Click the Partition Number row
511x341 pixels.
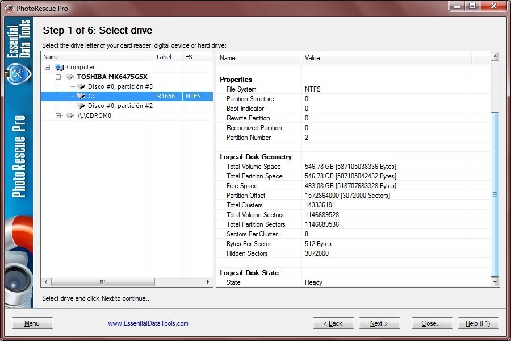pyautogui.click(x=353, y=138)
